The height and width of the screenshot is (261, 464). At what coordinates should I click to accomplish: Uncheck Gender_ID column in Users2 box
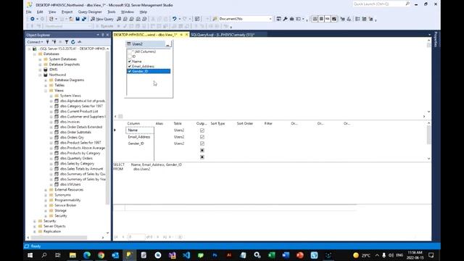point(129,71)
